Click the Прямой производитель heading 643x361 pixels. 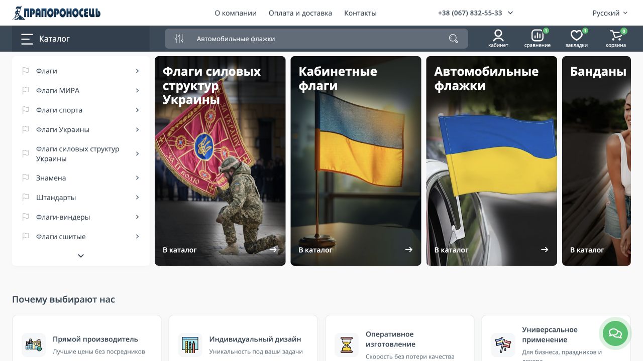point(95,339)
